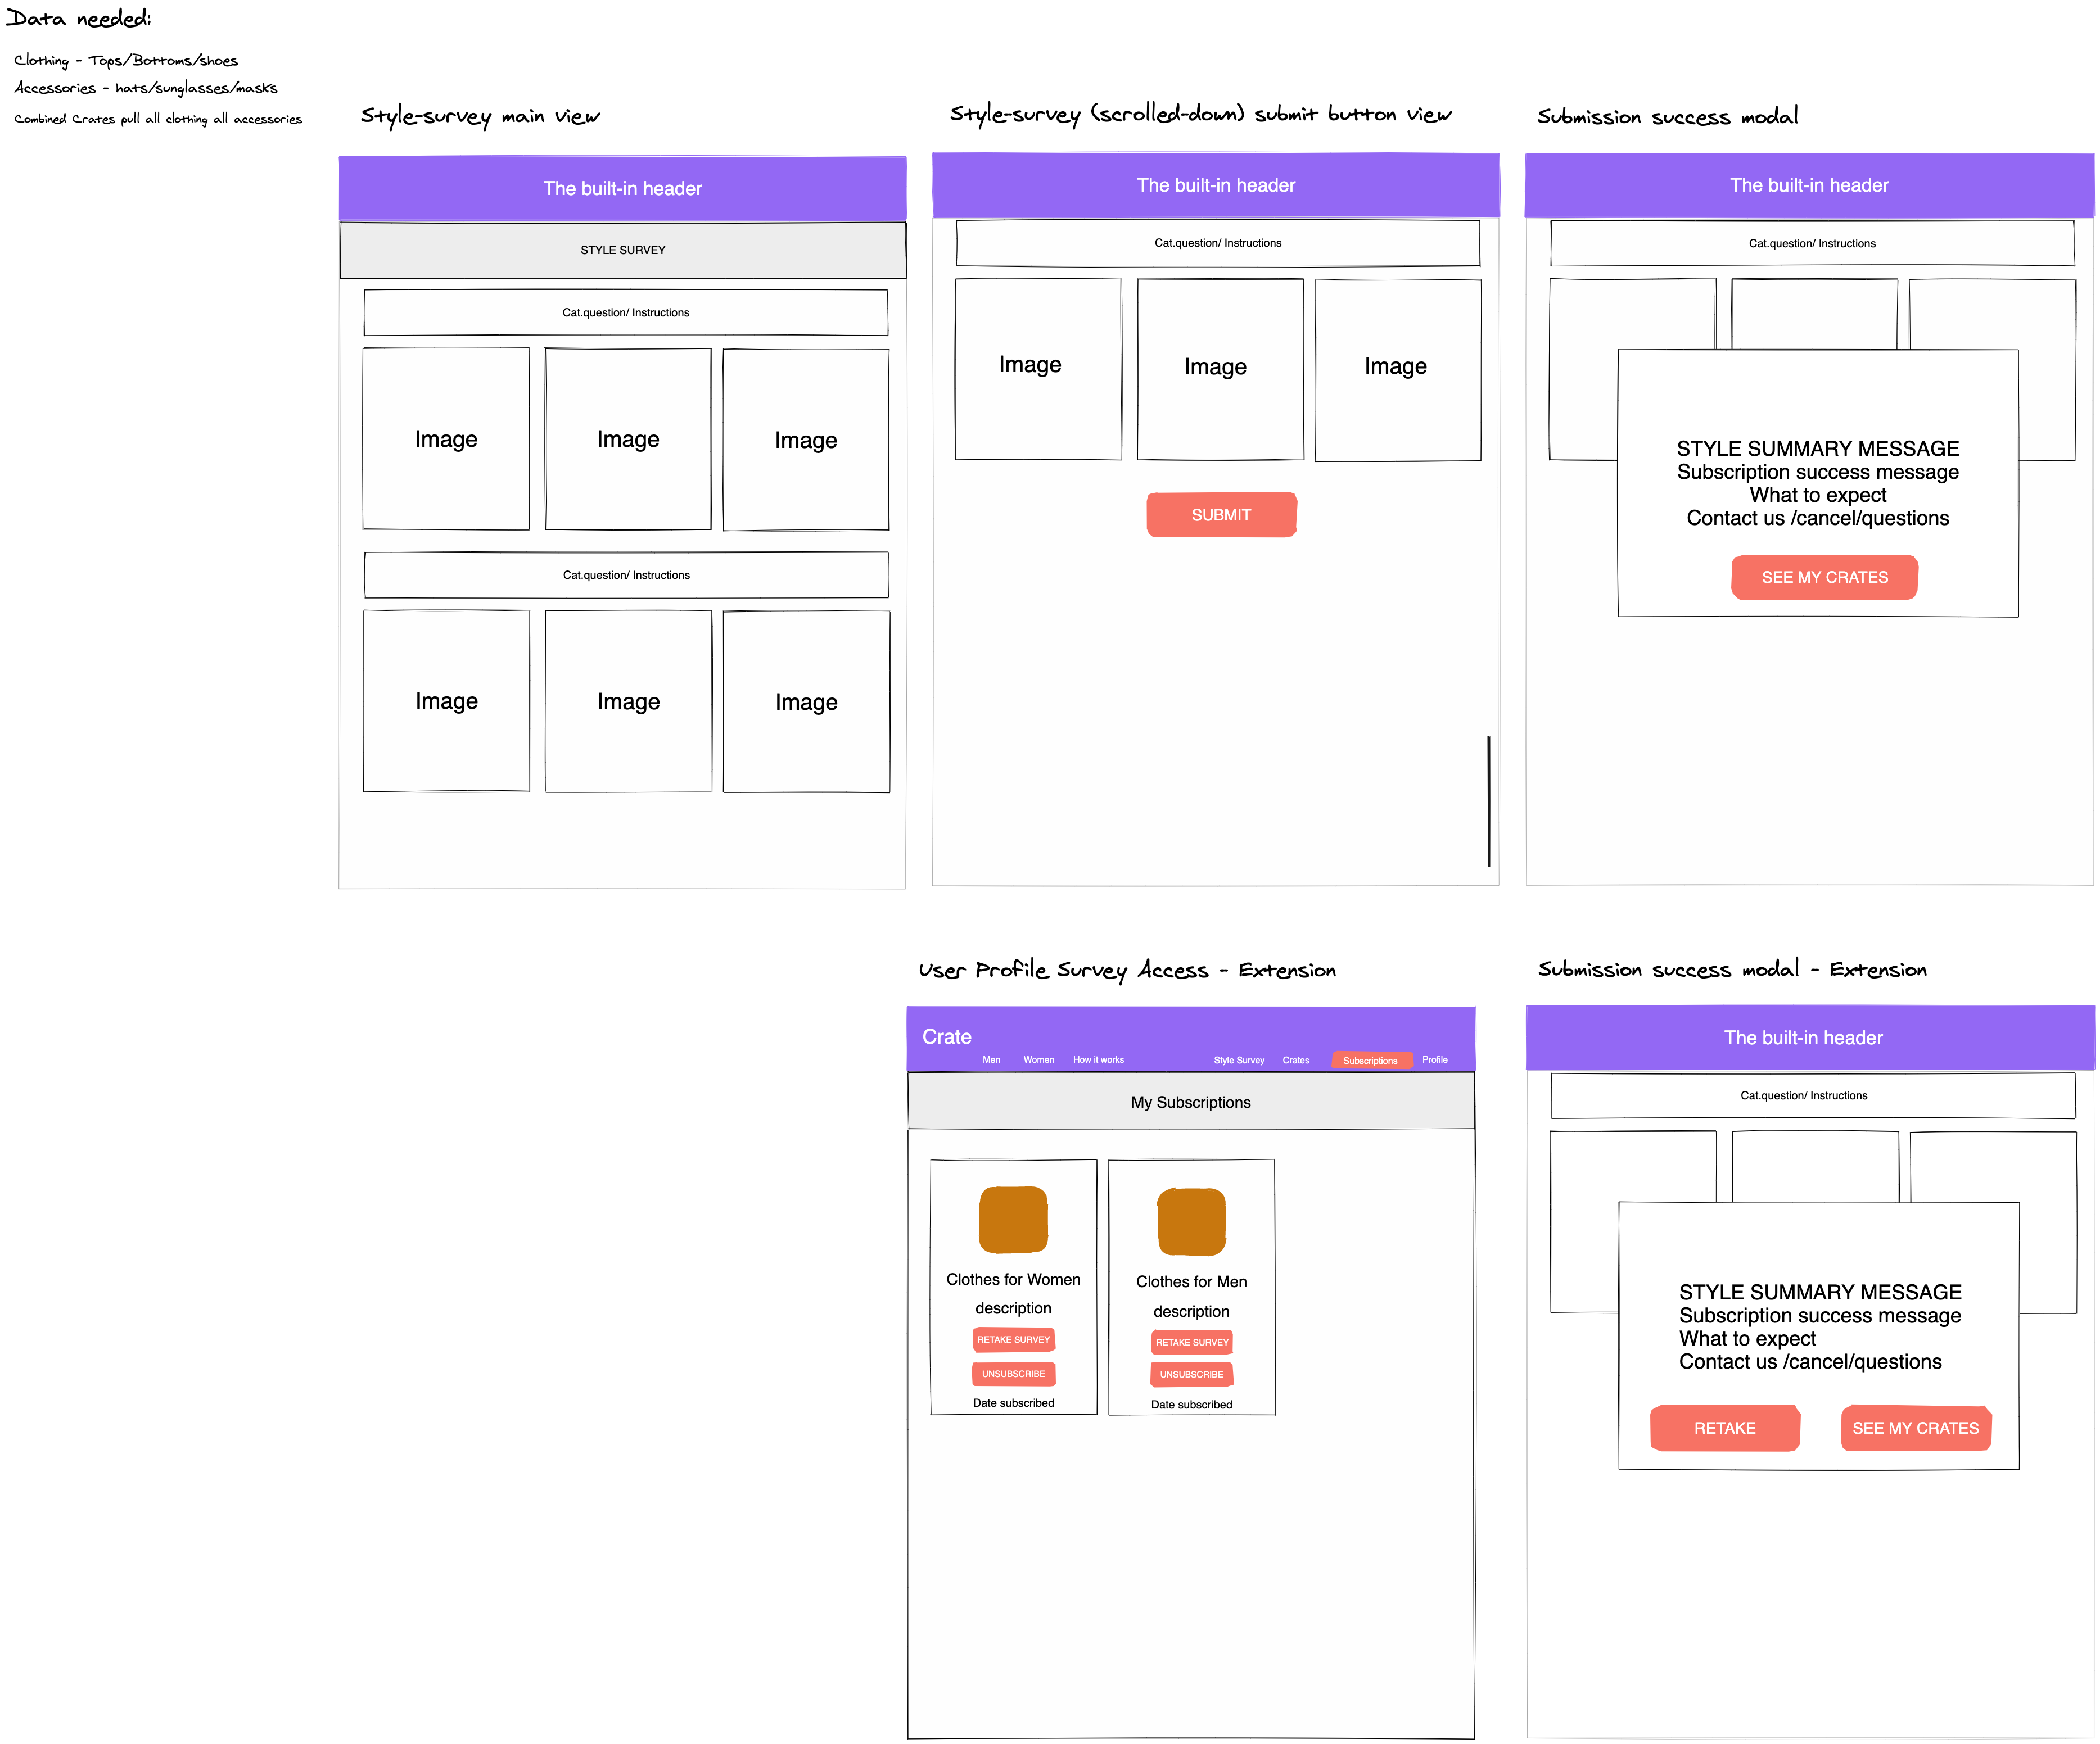Open the Crates nav link
2100x1744 pixels.
(x=1295, y=1061)
